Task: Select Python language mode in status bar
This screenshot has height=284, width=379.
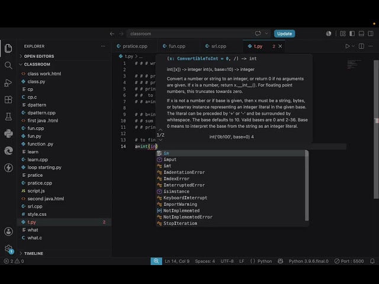Action: pos(265,261)
